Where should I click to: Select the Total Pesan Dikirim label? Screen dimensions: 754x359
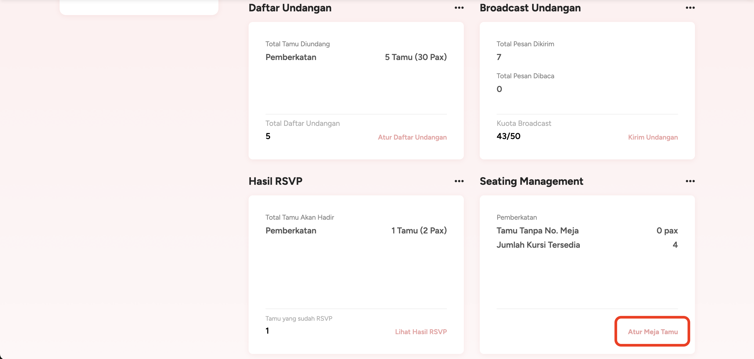[x=525, y=44]
